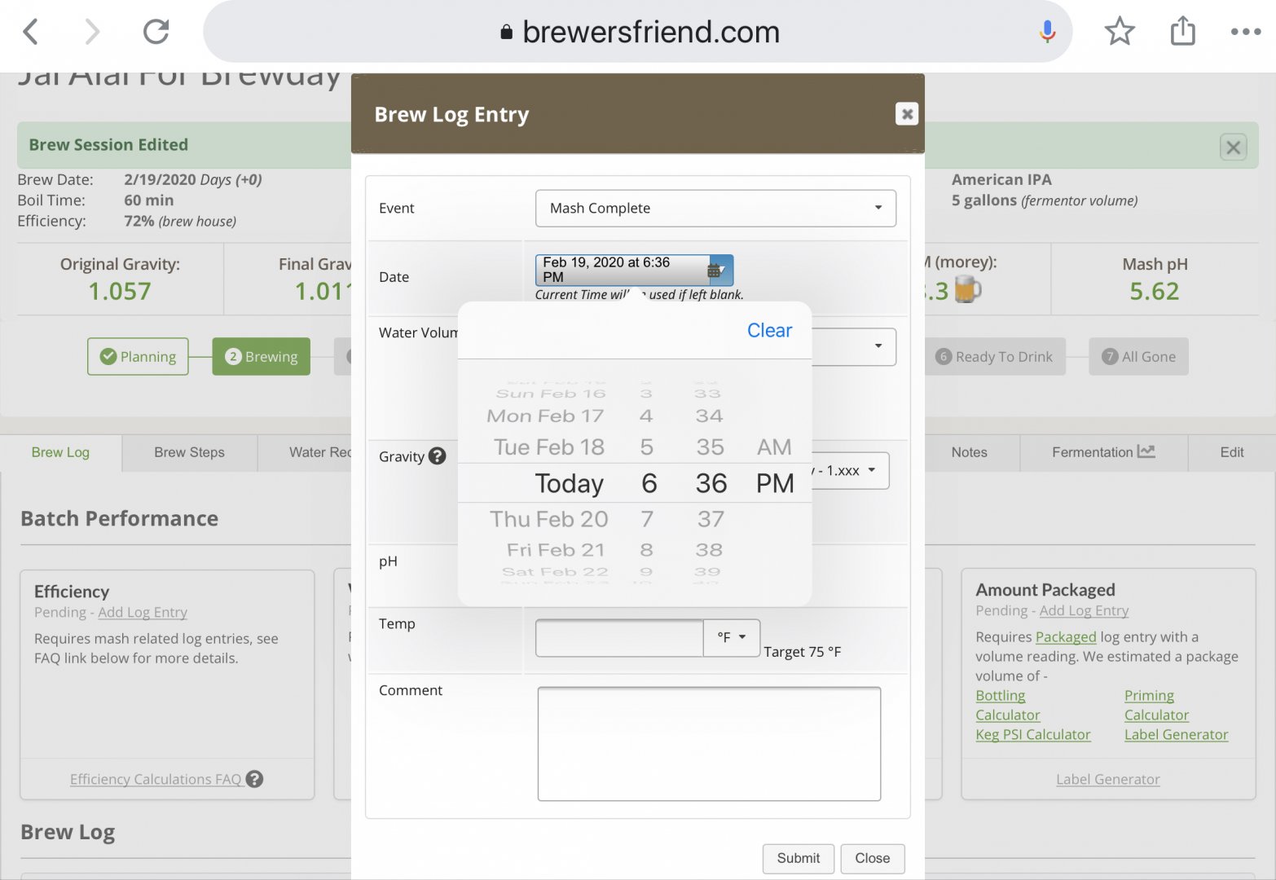The image size is (1276, 880).
Task: Open the Priming Calculator link
Action: [1156, 705]
